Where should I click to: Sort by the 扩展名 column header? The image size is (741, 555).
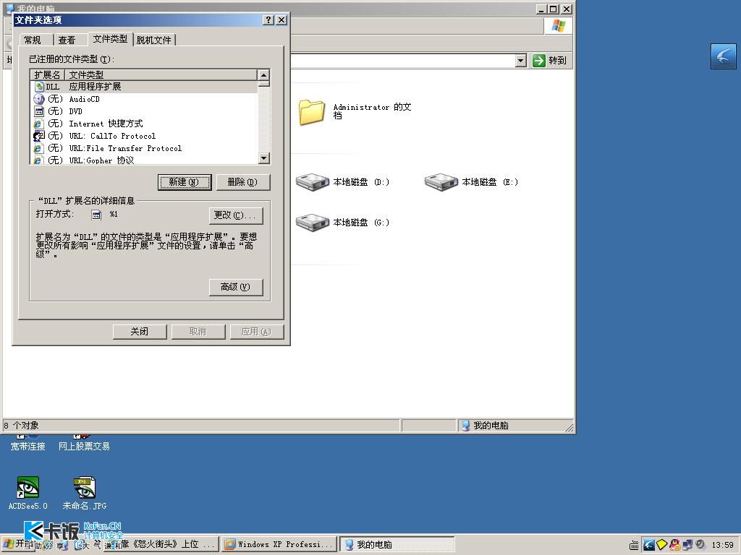tap(47, 74)
